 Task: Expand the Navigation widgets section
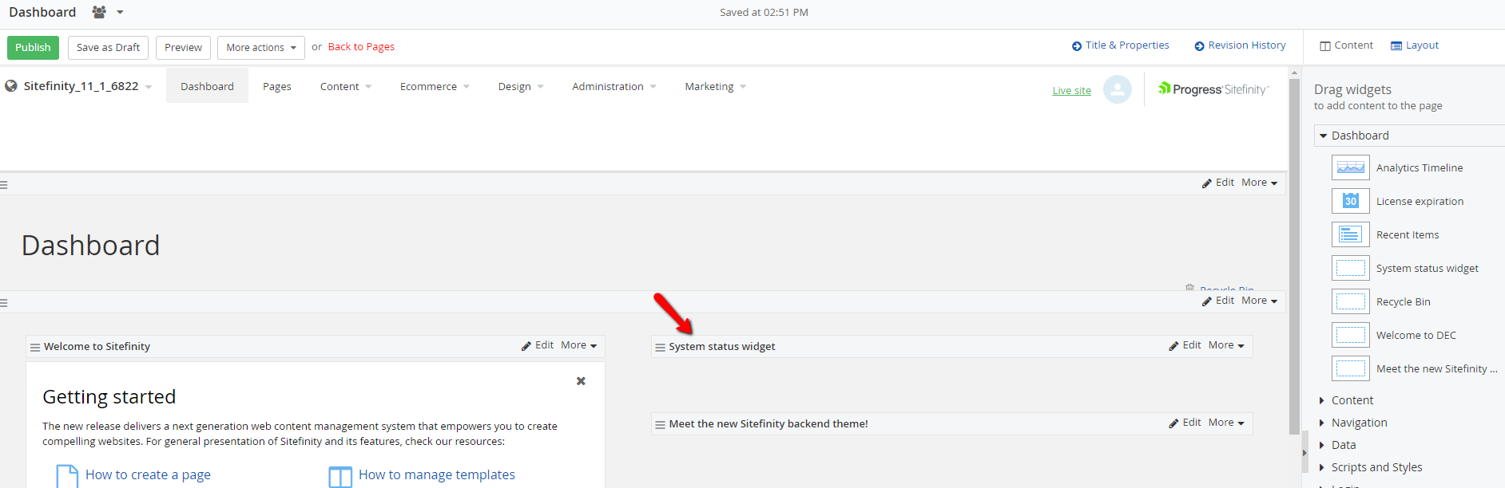point(1358,423)
